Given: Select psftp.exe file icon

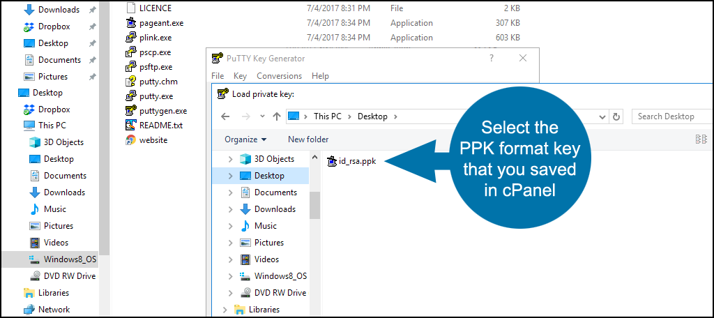Looking at the screenshot, I should tap(131, 67).
